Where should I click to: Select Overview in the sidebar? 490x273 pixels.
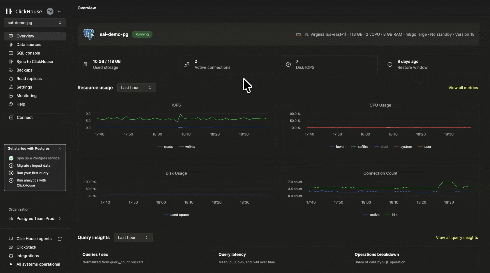point(35,36)
